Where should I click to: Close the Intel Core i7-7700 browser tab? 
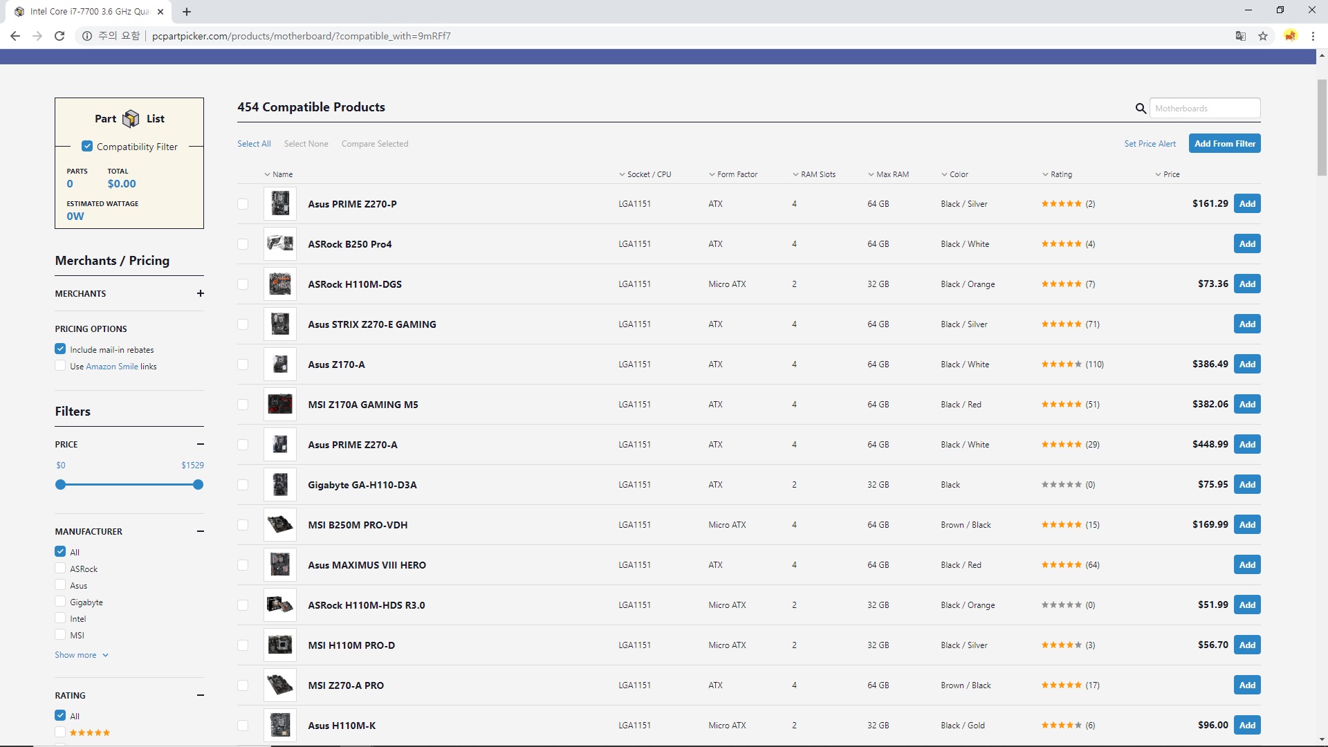[x=160, y=12]
